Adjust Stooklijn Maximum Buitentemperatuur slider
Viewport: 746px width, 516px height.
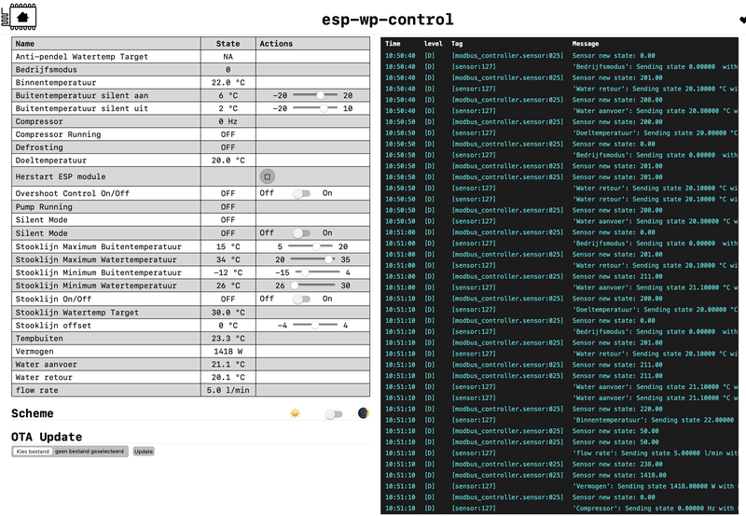click(x=311, y=246)
